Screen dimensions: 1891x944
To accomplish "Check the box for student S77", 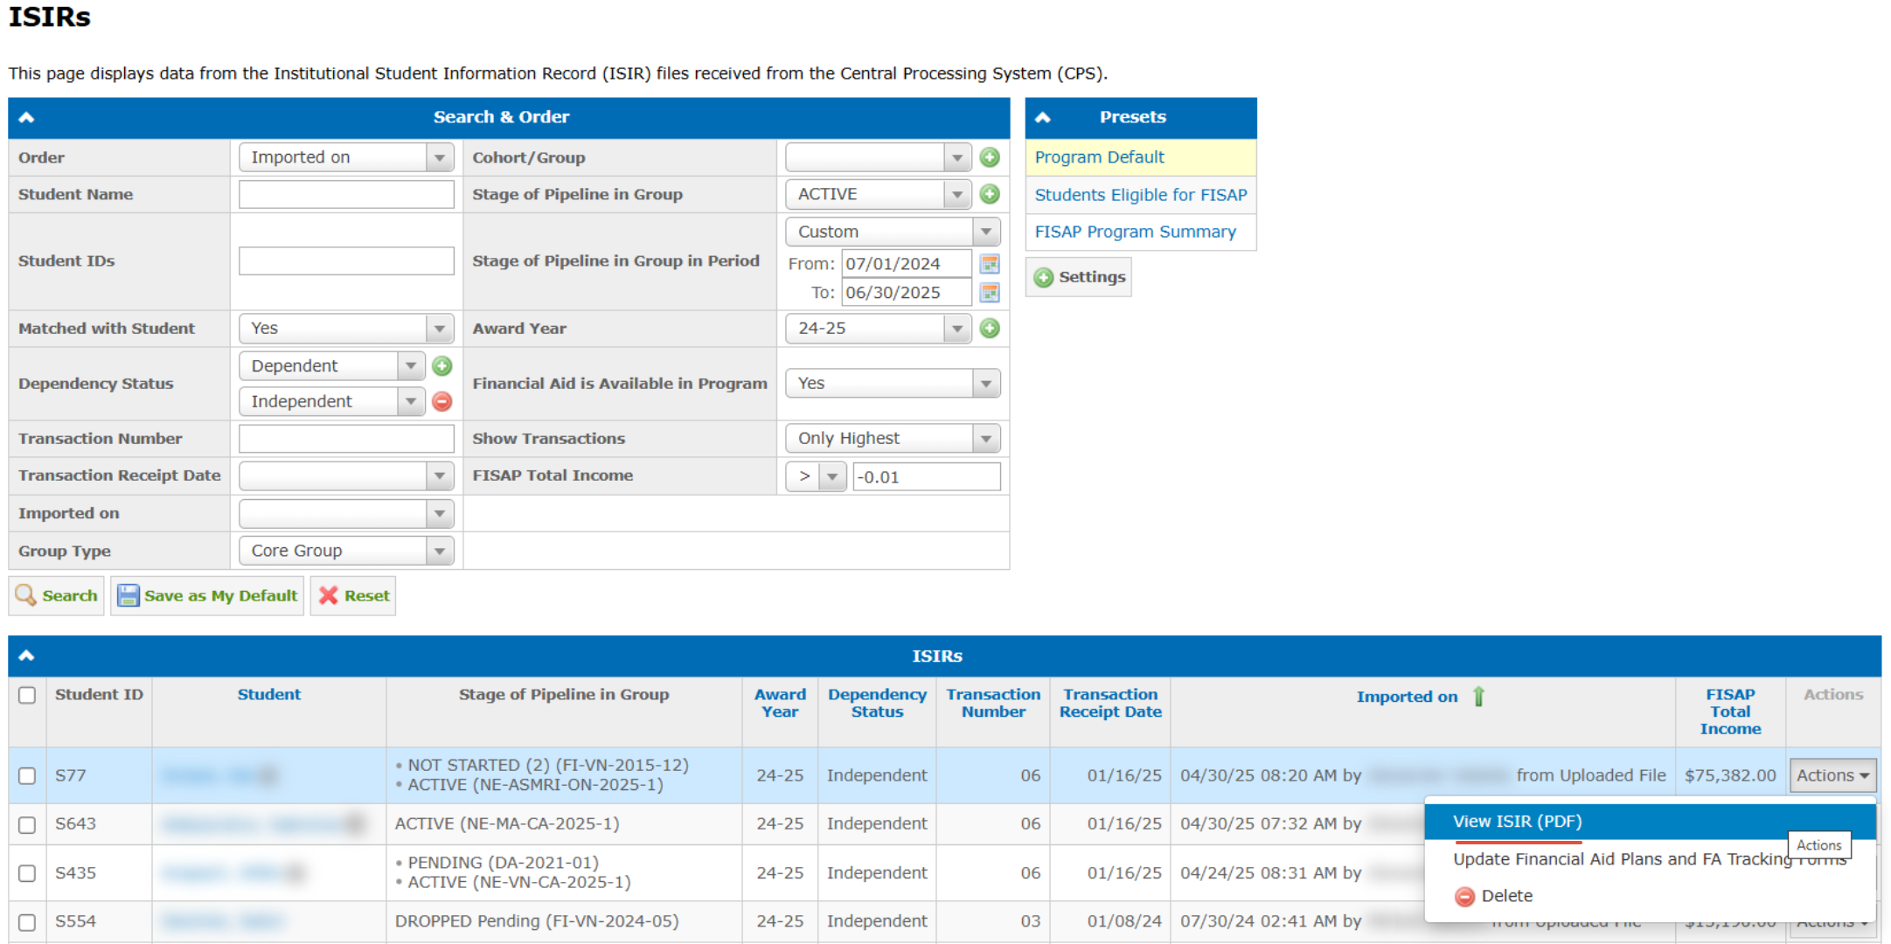I will click(27, 775).
